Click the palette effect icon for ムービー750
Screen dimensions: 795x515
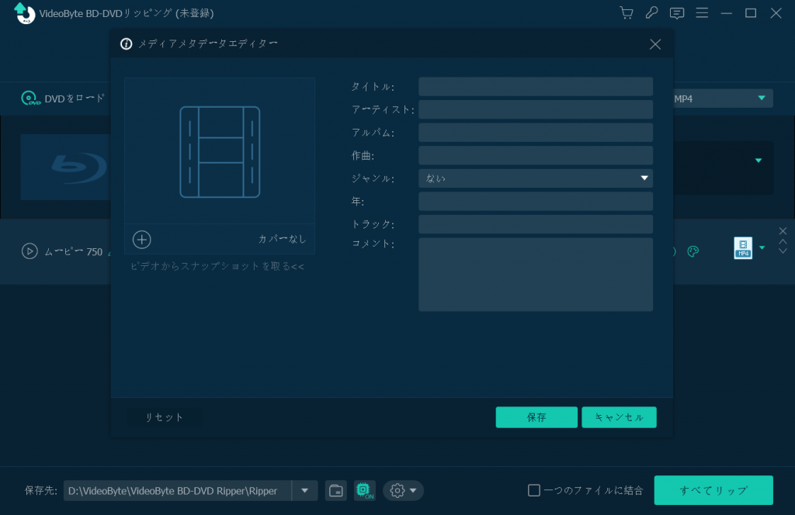[693, 251]
